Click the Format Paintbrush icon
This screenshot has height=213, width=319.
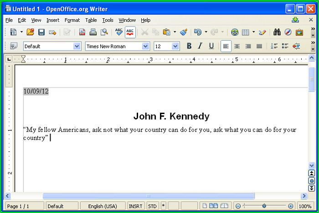tap(183, 32)
